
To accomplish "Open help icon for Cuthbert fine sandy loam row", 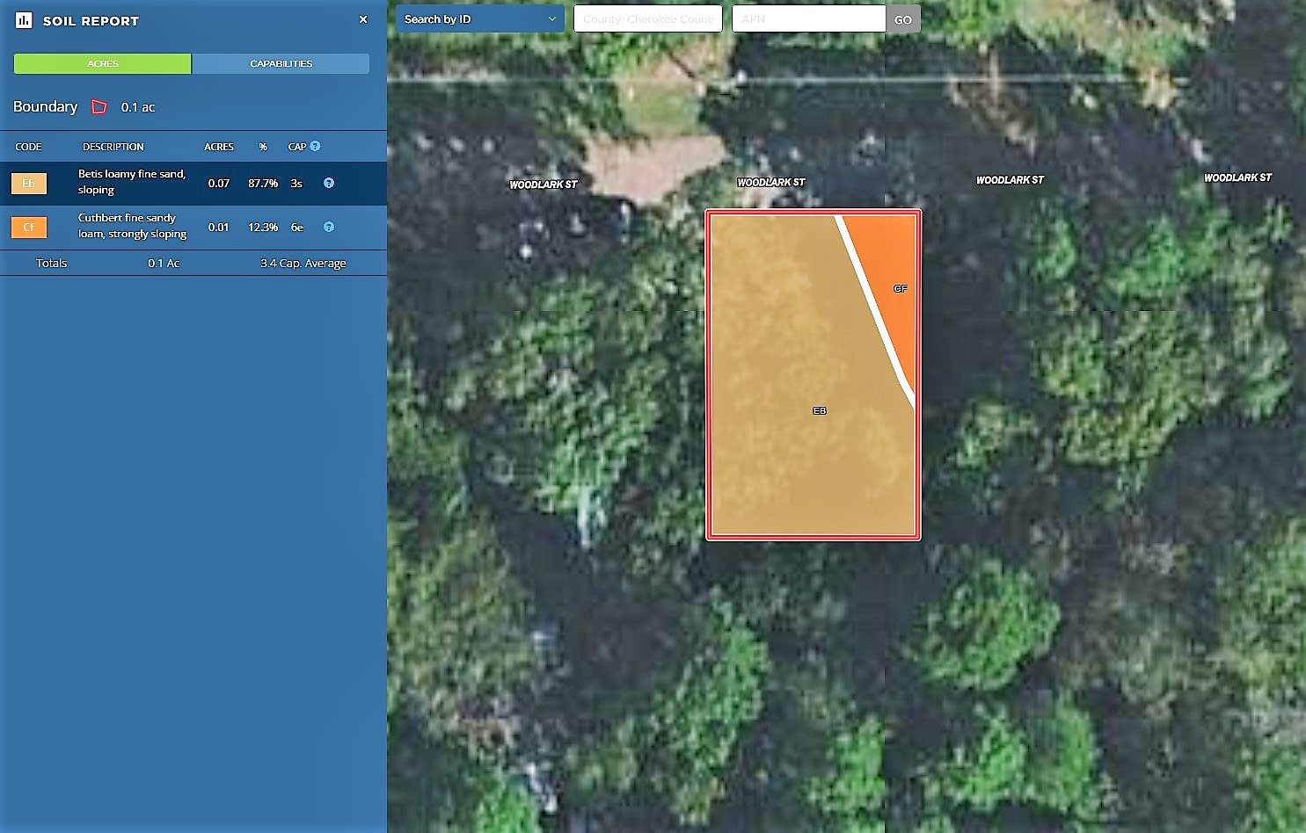I will (x=329, y=227).
